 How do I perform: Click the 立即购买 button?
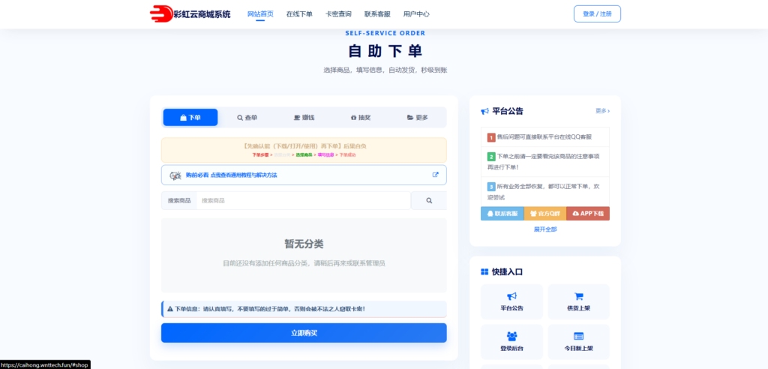tap(304, 333)
